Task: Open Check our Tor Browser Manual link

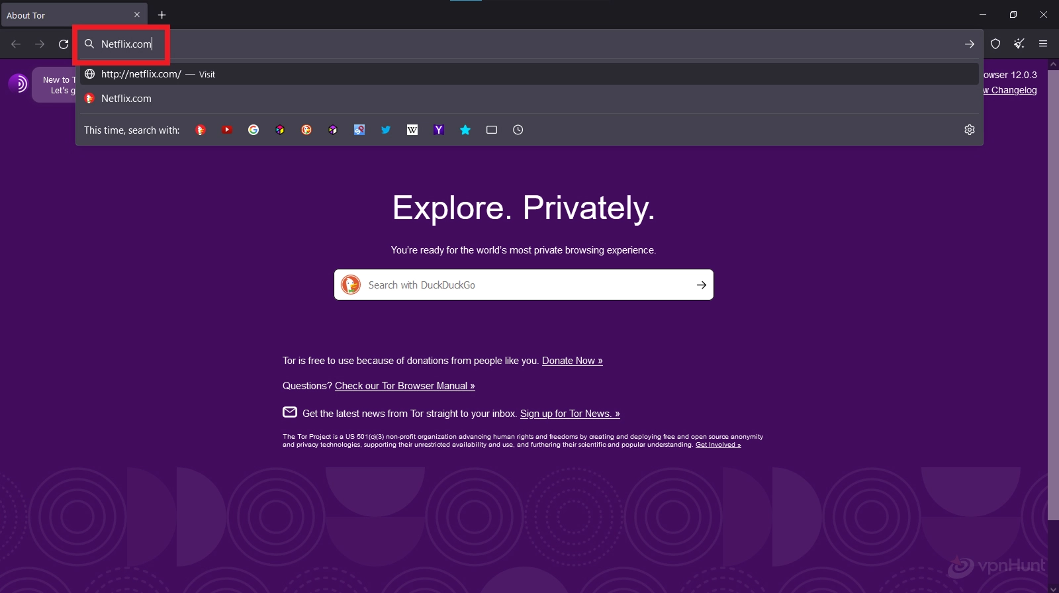Action: (405, 386)
